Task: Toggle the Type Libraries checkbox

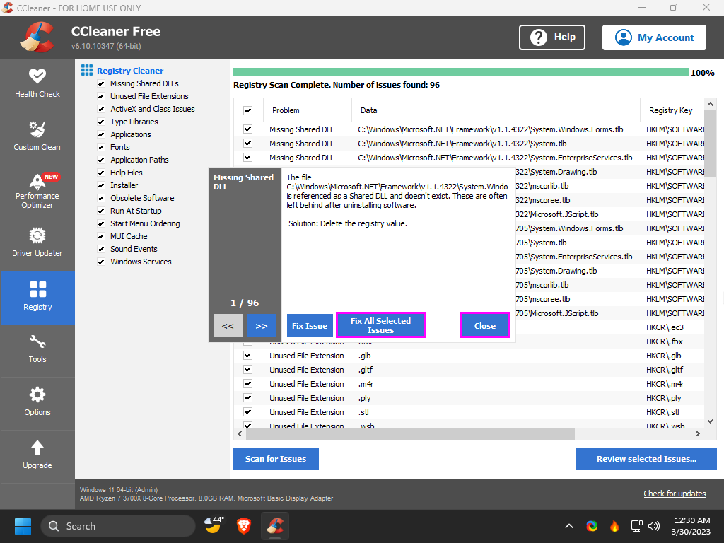Action: (x=101, y=122)
